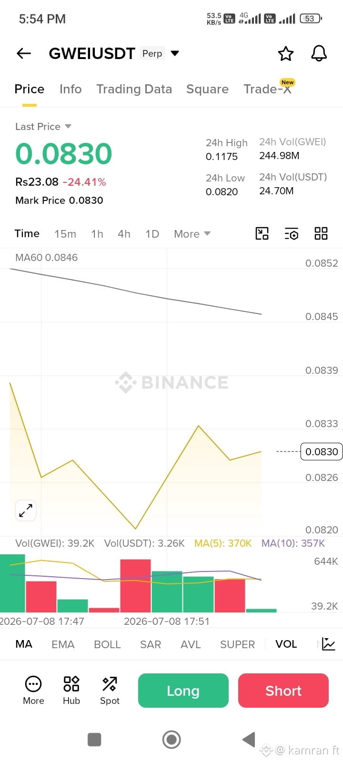Switch to the Trading Data tab

point(134,89)
